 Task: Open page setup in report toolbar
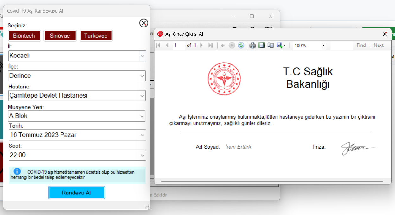click(x=270, y=45)
